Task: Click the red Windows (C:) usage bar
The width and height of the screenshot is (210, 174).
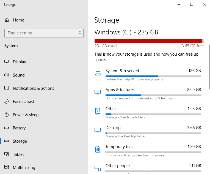Action: click(x=149, y=41)
